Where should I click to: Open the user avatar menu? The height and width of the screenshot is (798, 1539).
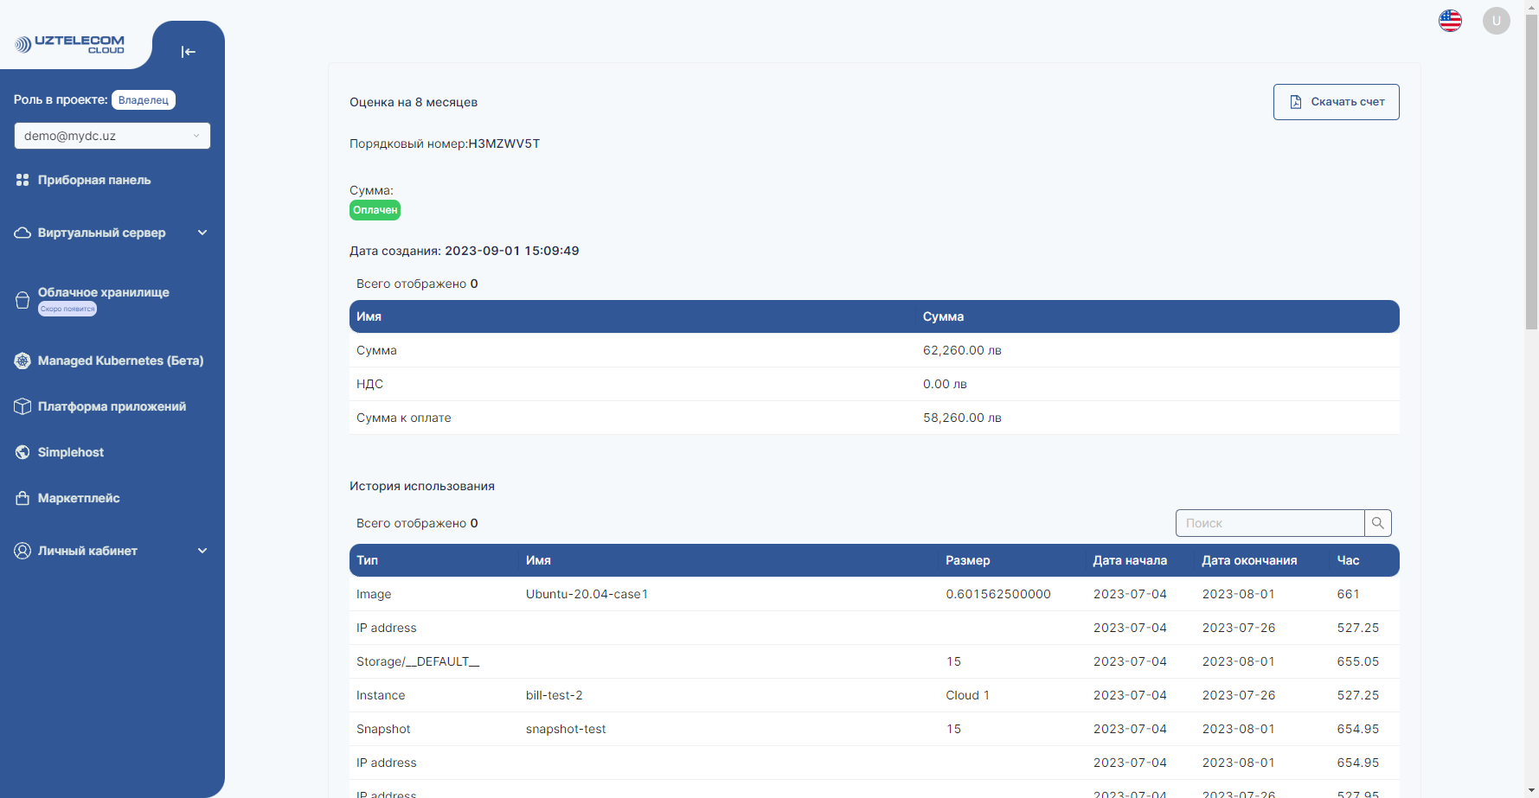pyautogui.click(x=1497, y=21)
